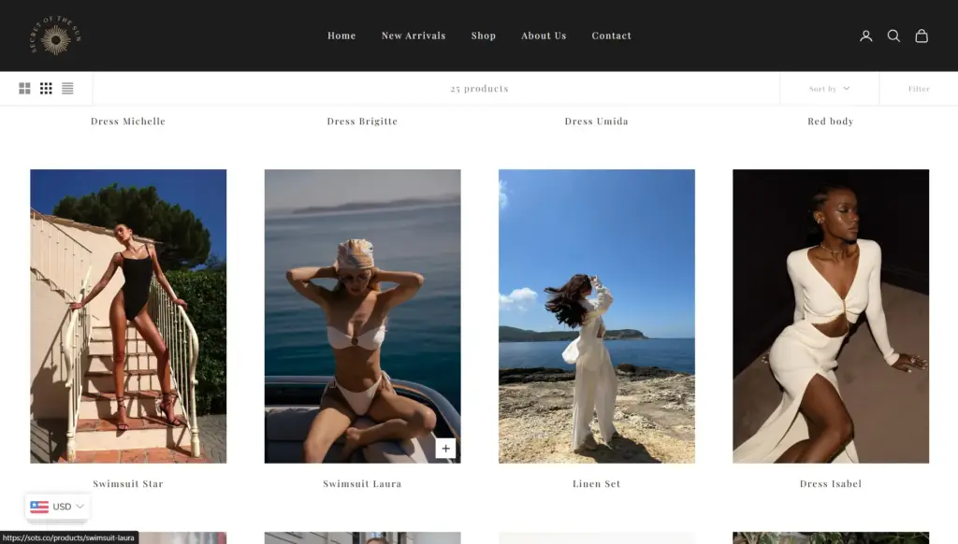Navigate to the About Us page
Screen dimensions: 958x544
click(x=544, y=36)
